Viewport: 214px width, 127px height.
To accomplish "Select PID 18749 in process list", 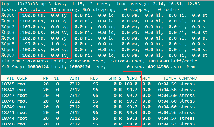I will point(8,107).
